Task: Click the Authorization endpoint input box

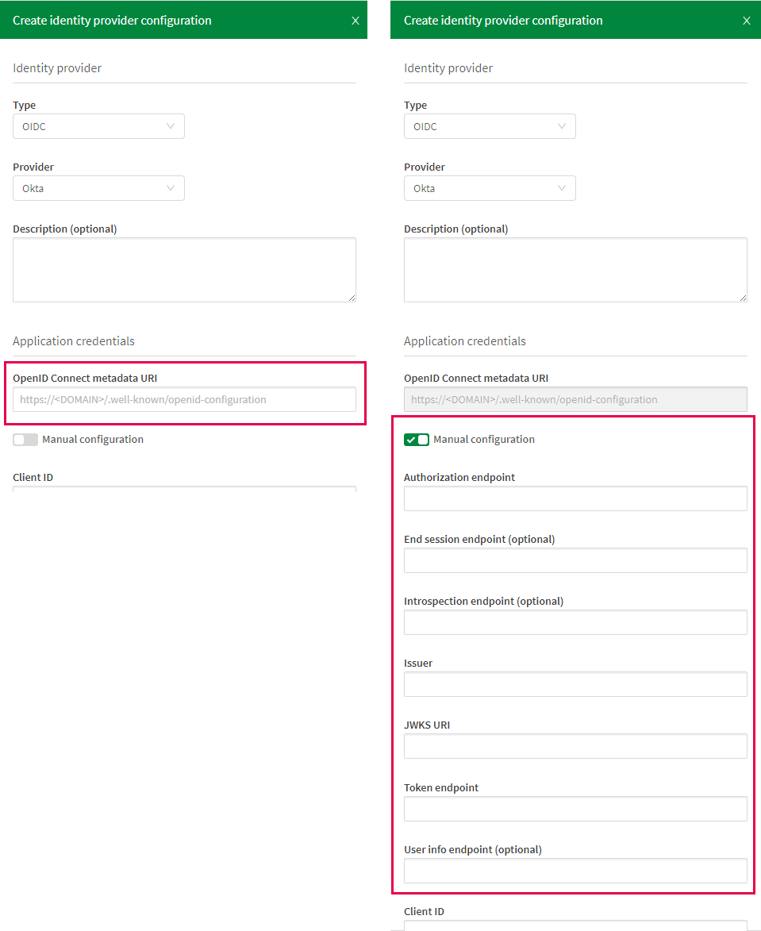Action: coord(575,498)
